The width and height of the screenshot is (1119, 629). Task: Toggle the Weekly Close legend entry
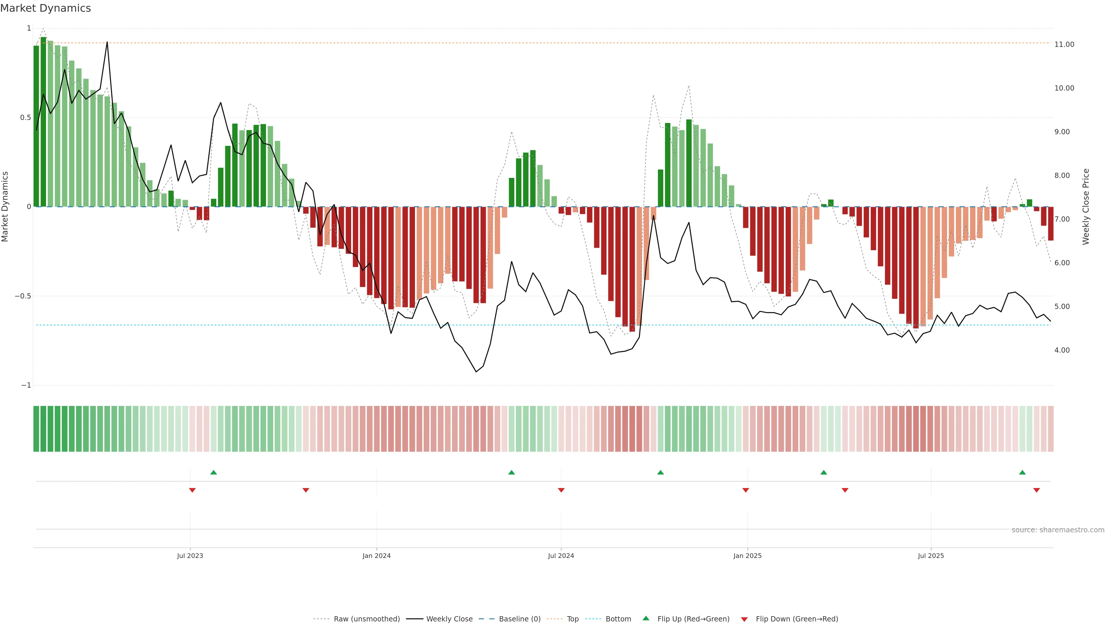coord(449,619)
